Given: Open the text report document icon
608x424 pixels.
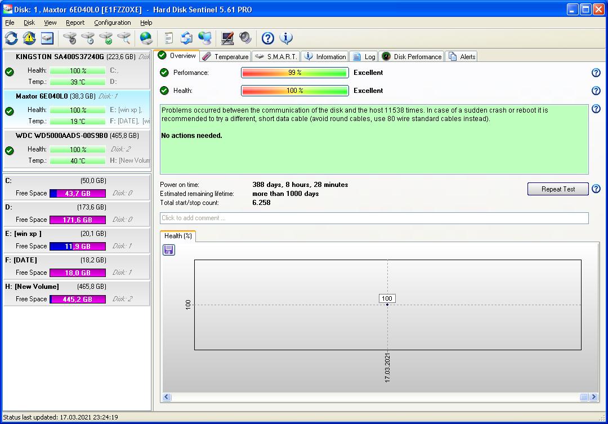Looking at the screenshot, I should (169, 38).
